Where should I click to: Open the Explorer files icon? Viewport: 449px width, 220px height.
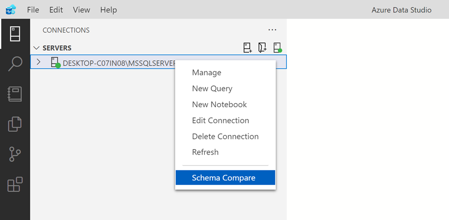point(15,124)
